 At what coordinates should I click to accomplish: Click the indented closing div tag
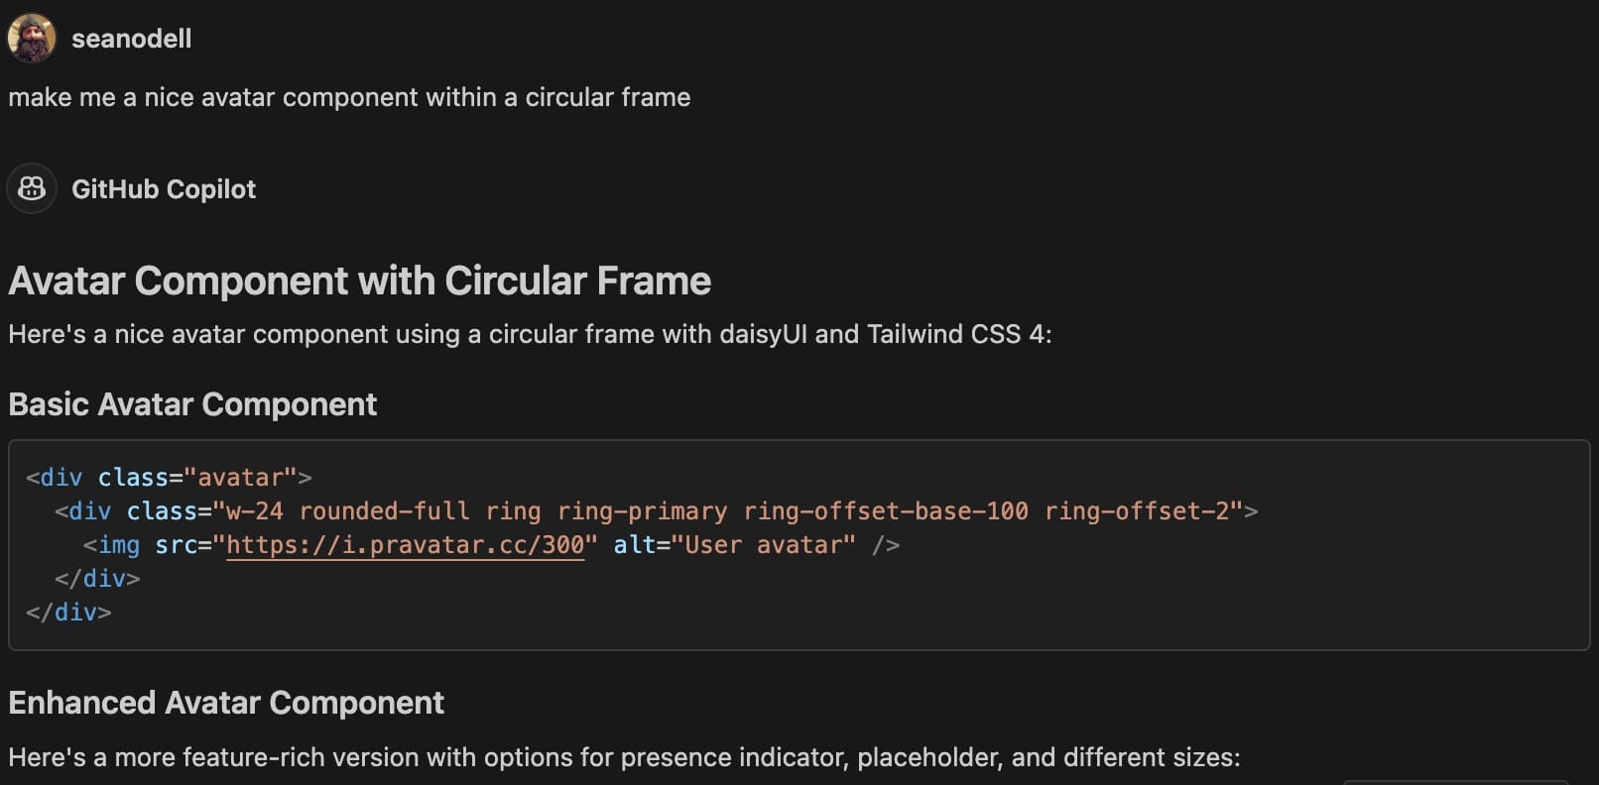click(x=97, y=579)
